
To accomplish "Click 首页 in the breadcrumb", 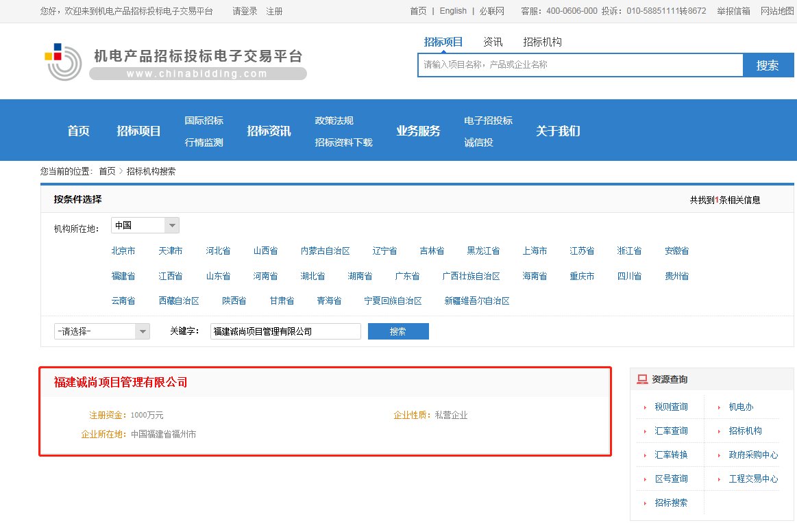I will pyautogui.click(x=108, y=171).
